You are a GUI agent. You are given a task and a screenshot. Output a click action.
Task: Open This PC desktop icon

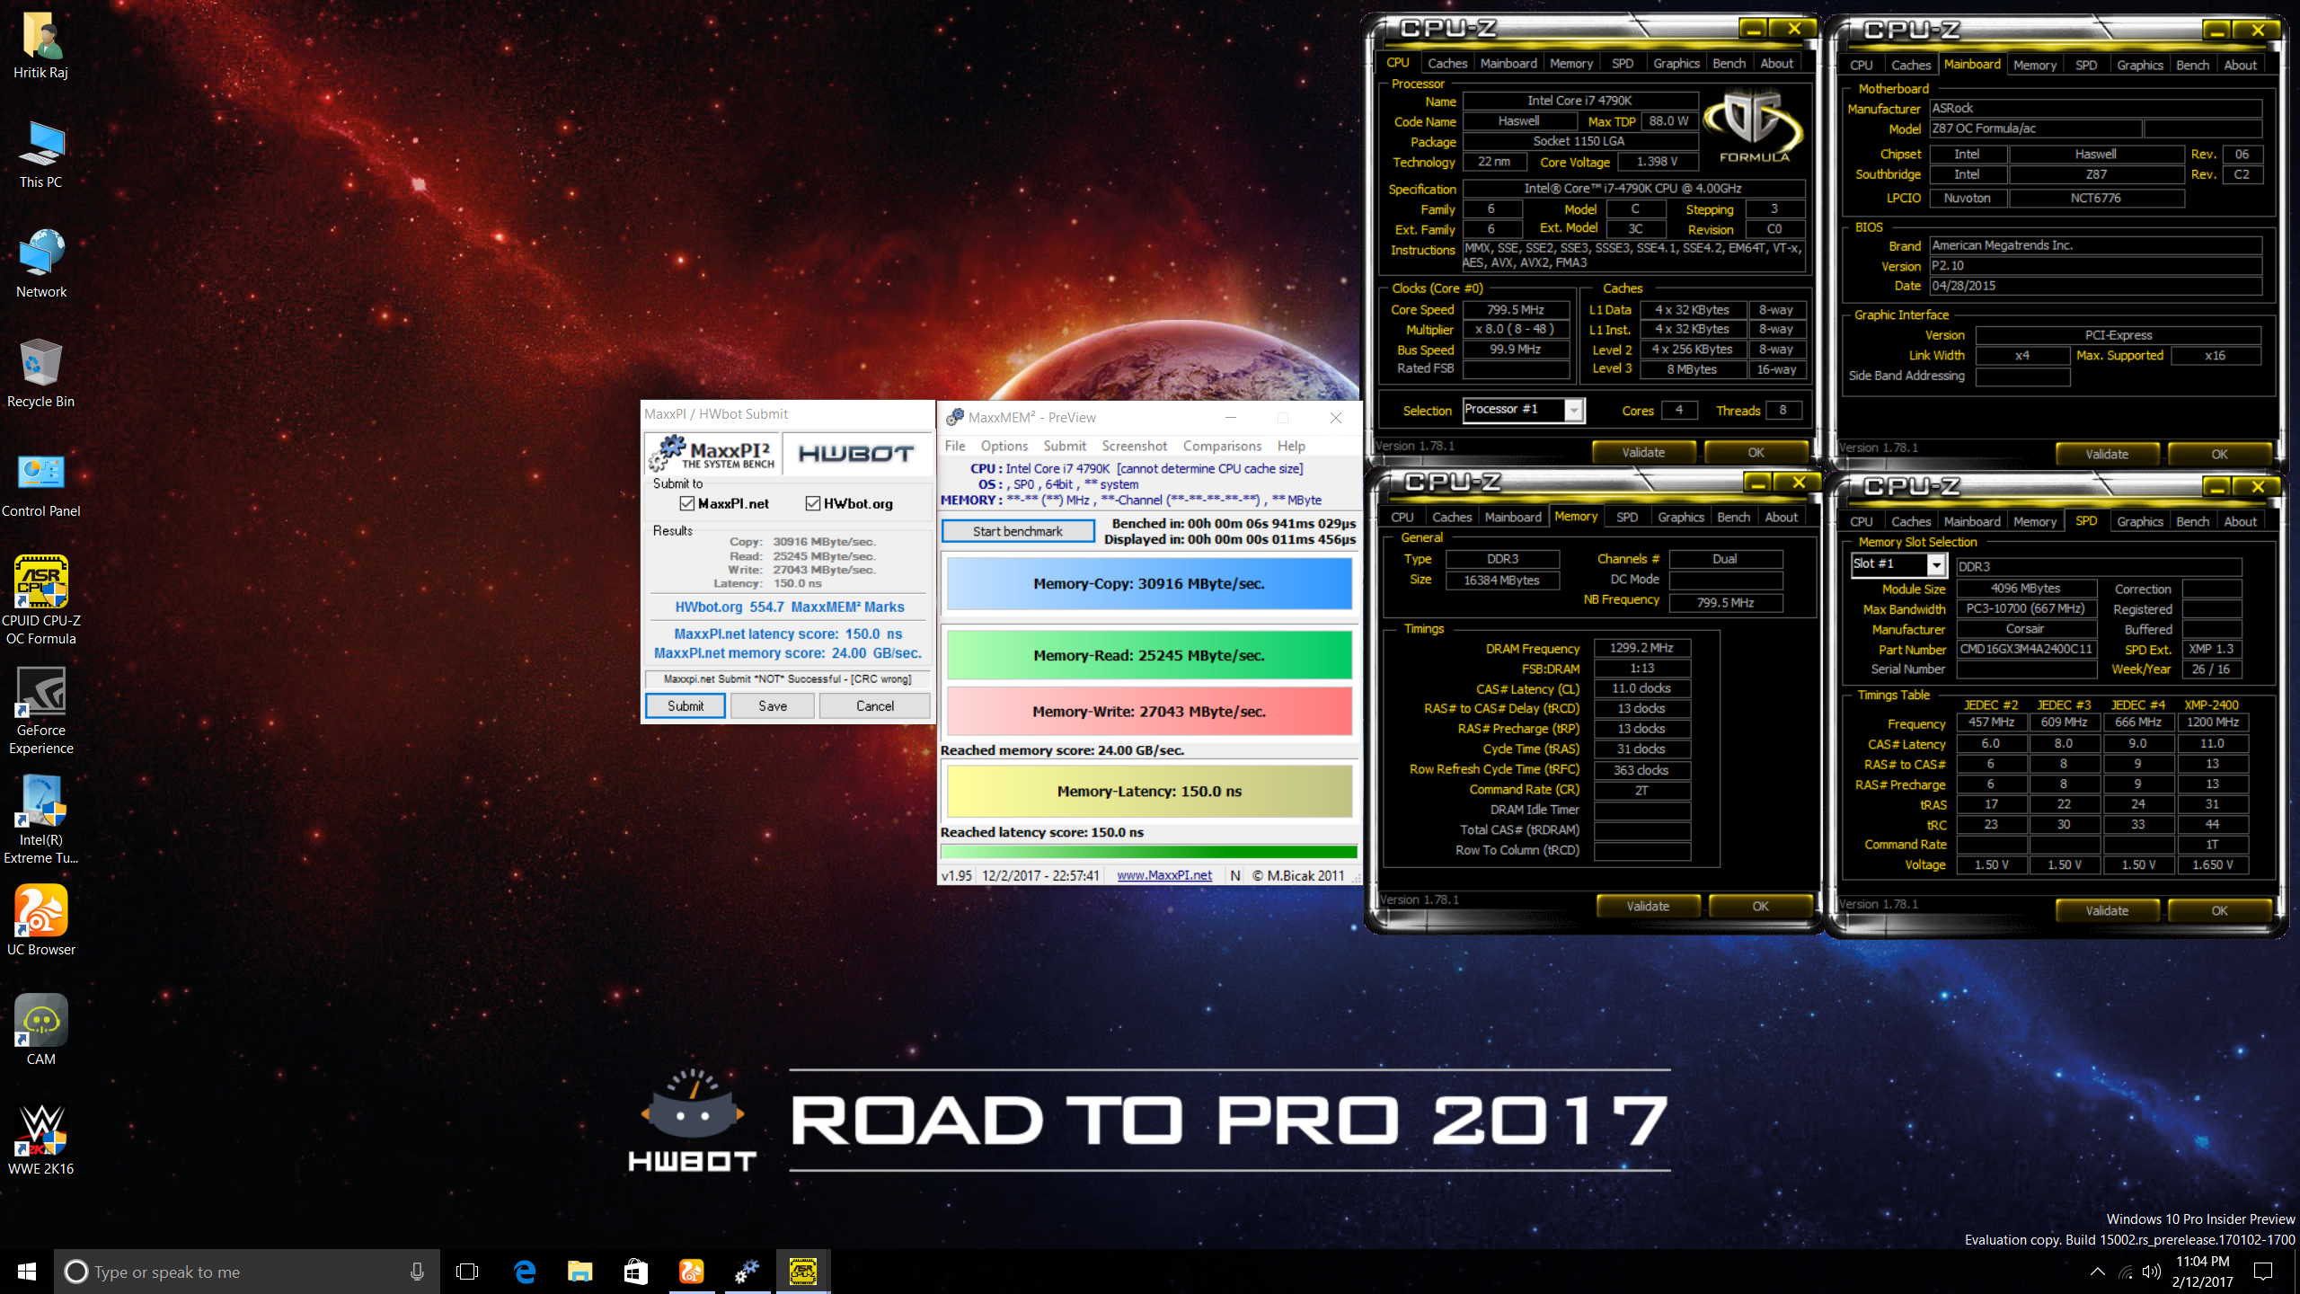coord(41,155)
